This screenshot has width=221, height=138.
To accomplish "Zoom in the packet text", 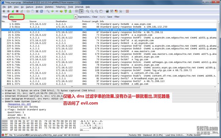I will pyautogui.click(x=87, y=11).
